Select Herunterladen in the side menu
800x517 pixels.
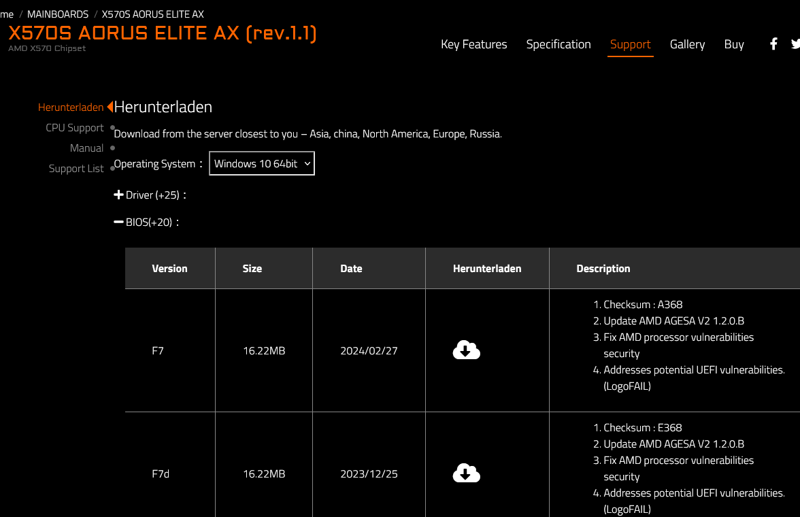click(x=71, y=107)
